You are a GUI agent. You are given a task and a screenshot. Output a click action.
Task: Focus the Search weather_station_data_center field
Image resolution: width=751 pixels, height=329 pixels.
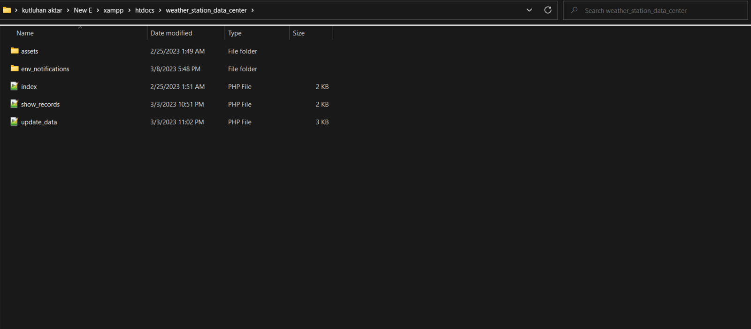pyautogui.click(x=655, y=10)
